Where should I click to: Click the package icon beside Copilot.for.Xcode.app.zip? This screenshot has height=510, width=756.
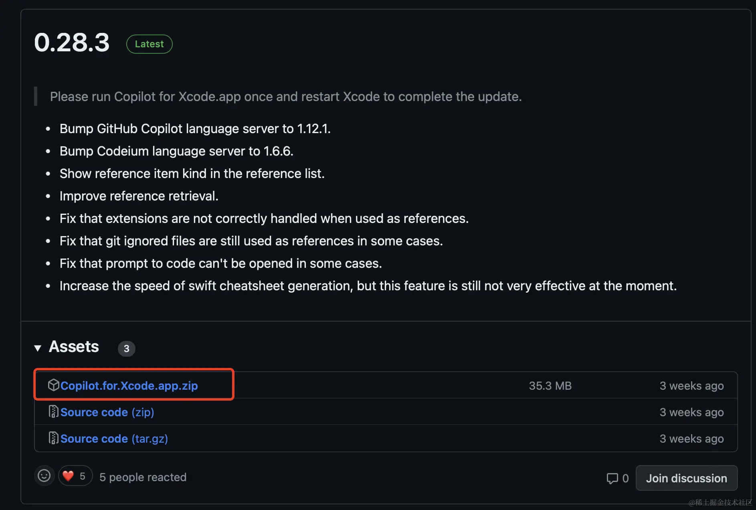54,385
